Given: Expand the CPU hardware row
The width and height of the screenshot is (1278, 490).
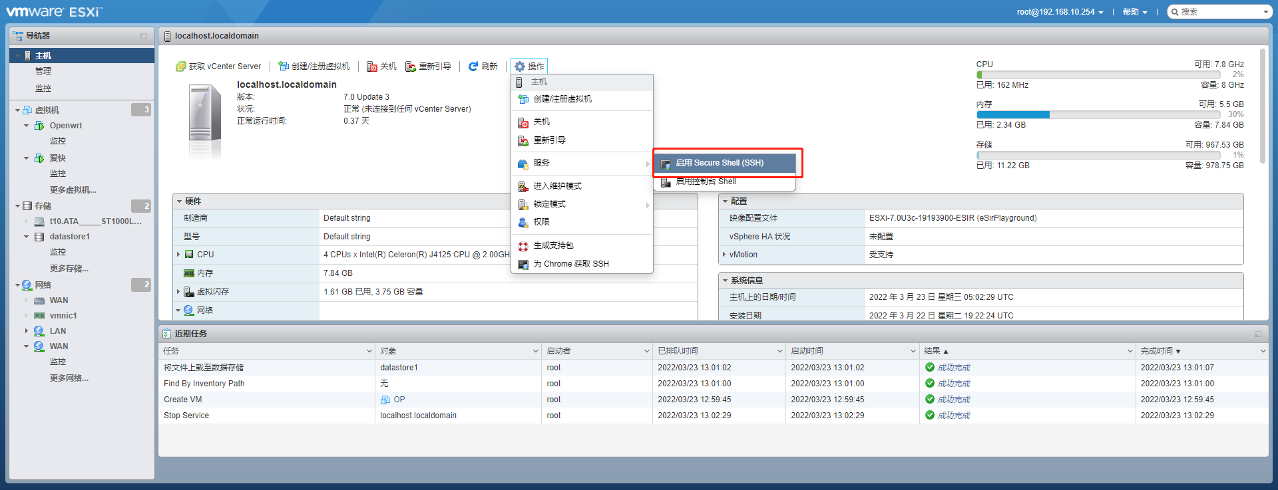Looking at the screenshot, I should pyautogui.click(x=178, y=255).
